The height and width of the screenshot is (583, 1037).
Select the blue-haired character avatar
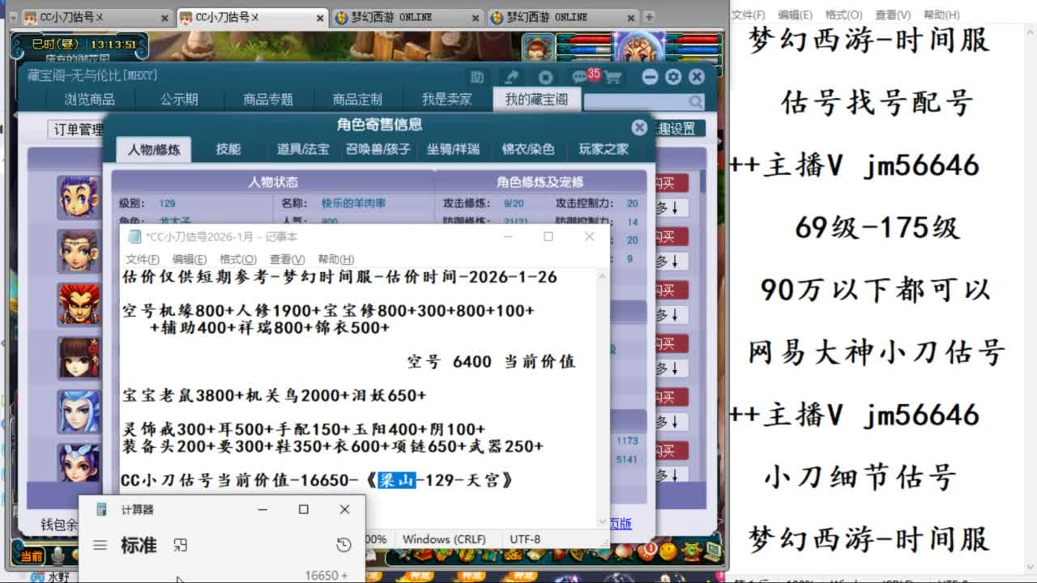[x=79, y=411]
